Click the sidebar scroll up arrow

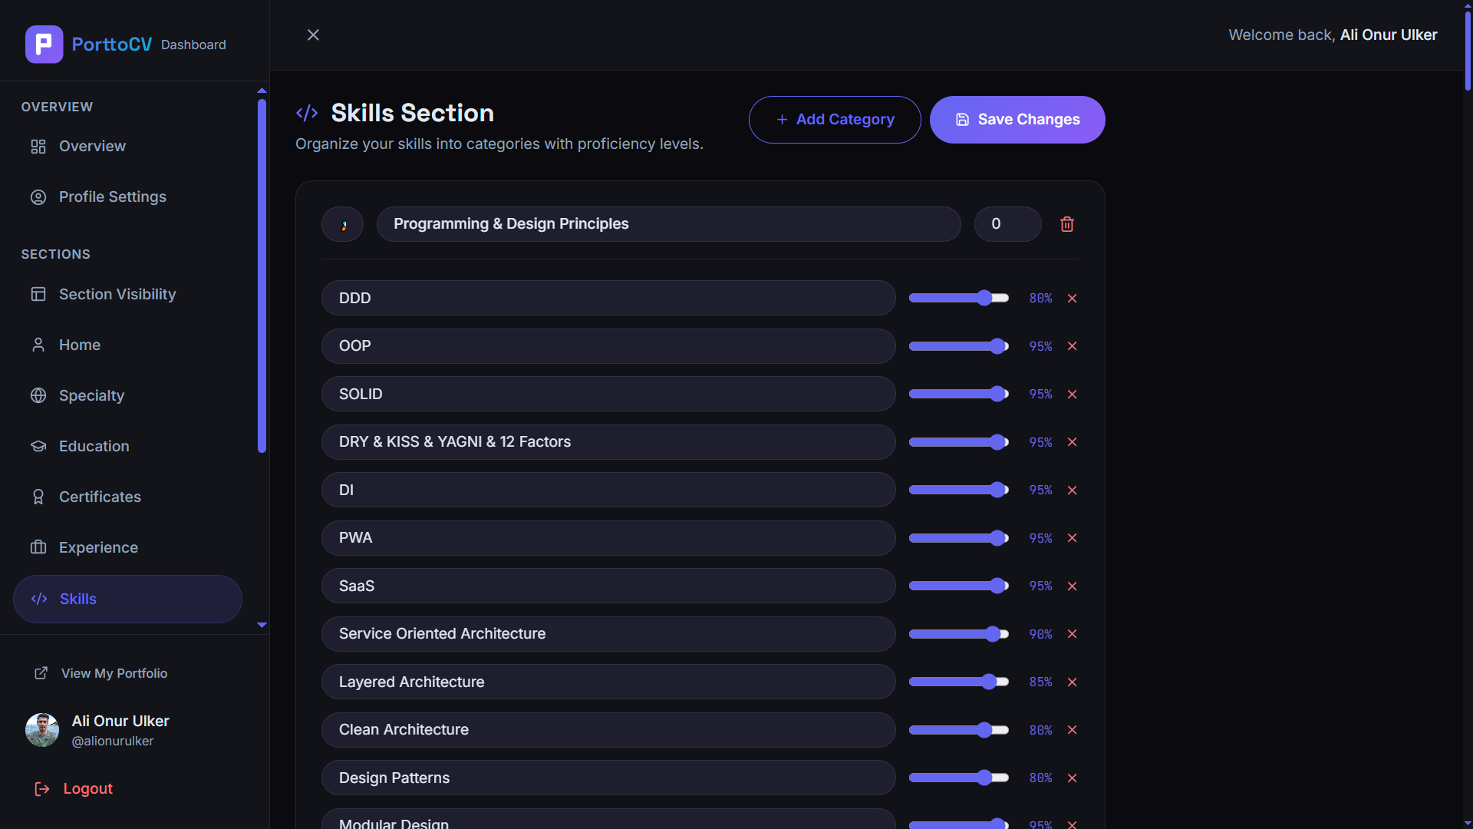point(262,91)
